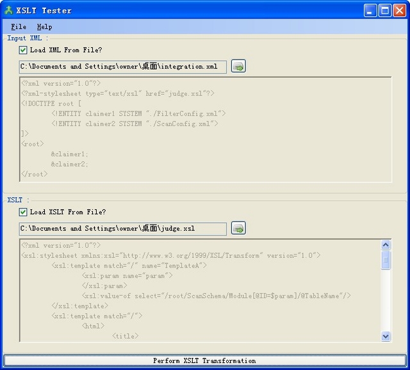
Task: Click the DOCTYPE root line in XML pane
Action: [x=51, y=104]
